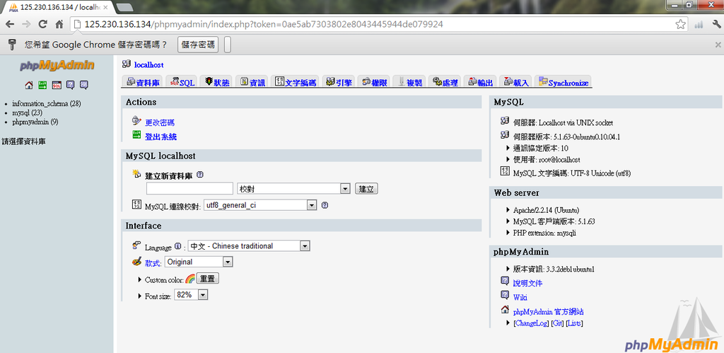
Task: Click the info icon next to Language
Action: (x=177, y=246)
